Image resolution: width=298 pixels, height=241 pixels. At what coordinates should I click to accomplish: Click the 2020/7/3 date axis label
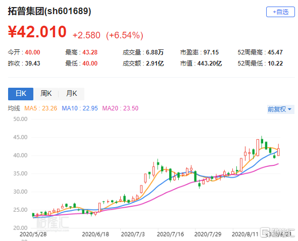coord(133,234)
